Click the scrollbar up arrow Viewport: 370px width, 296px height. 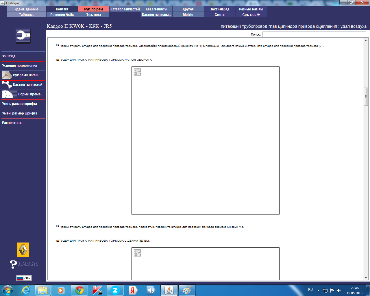point(366,40)
